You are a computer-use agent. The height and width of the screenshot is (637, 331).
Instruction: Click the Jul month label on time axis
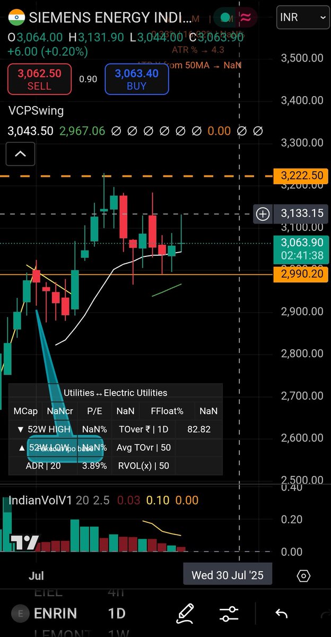click(x=36, y=575)
